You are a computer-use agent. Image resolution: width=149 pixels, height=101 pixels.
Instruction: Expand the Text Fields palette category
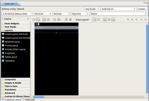[x=16, y=27]
